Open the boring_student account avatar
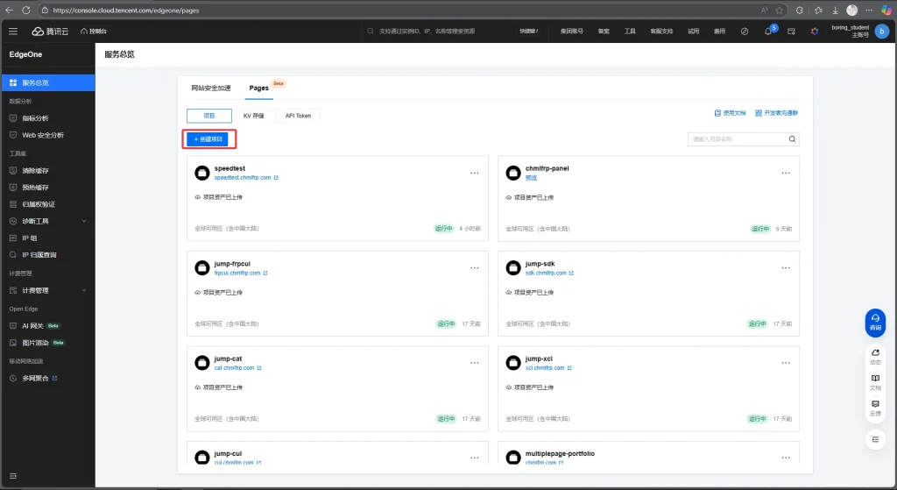The image size is (897, 490). [x=881, y=32]
